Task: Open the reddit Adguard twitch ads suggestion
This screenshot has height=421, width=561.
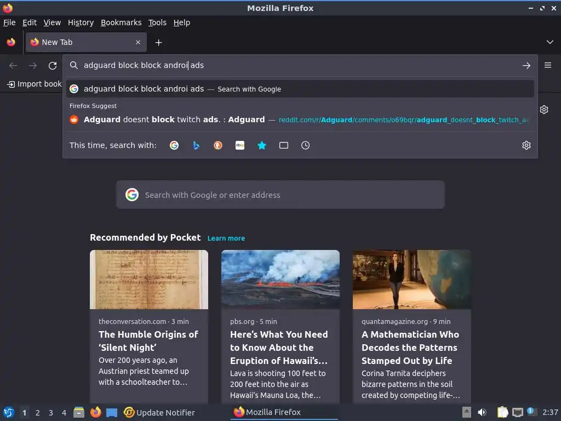Action: pos(300,120)
